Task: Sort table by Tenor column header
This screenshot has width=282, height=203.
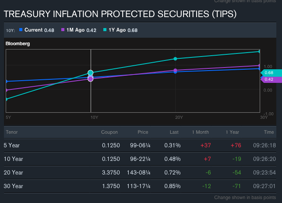Action: pyautogui.click(x=12, y=132)
